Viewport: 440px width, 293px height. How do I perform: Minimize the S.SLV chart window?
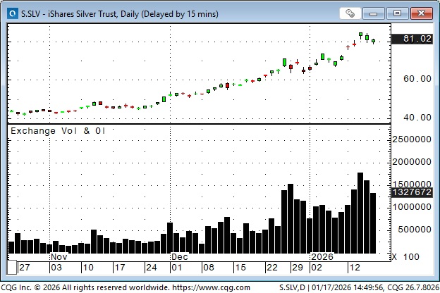(378, 13)
